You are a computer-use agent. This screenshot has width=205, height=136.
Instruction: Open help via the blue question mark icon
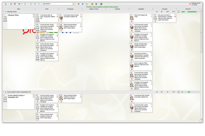pos(96,4)
